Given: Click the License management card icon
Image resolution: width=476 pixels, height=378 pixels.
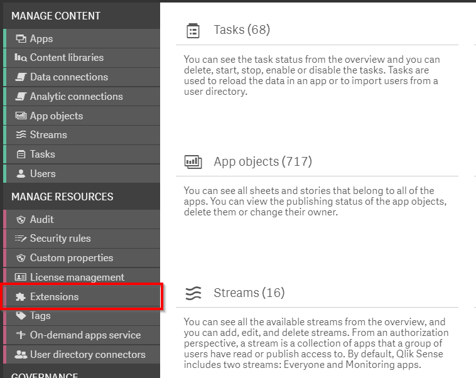Looking at the screenshot, I should 21,278.
